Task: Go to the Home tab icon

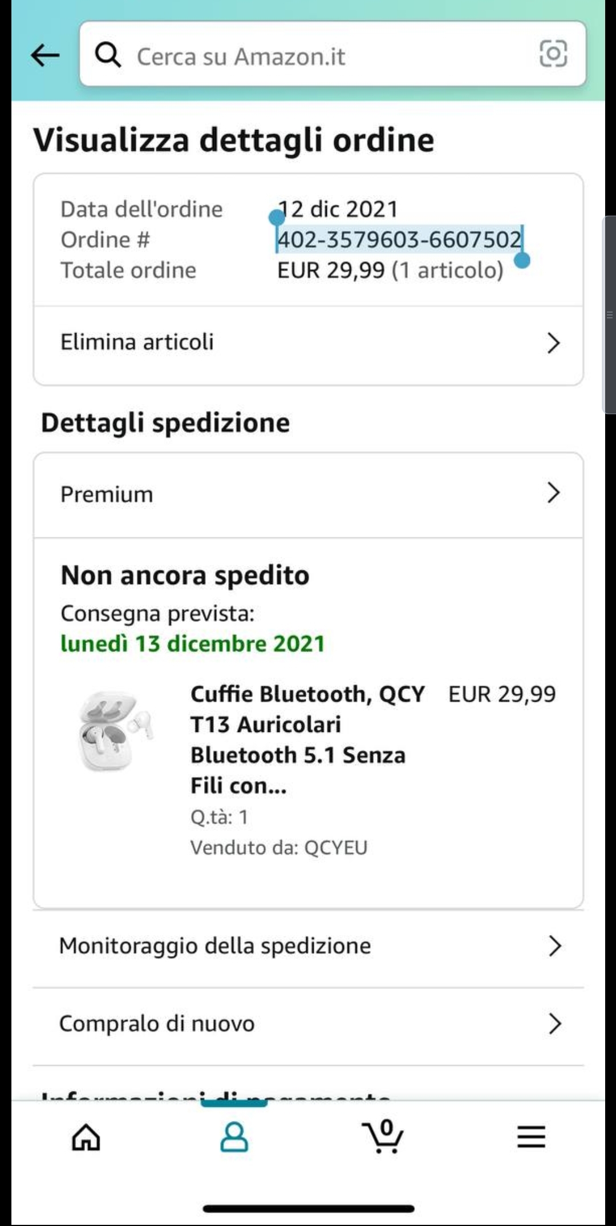Action: pyautogui.click(x=86, y=1137)
